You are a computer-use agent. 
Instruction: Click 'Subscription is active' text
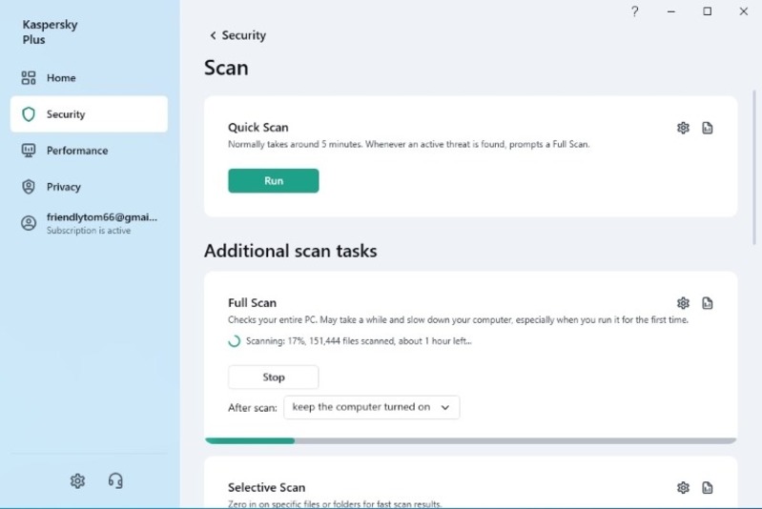pos(89,231)
